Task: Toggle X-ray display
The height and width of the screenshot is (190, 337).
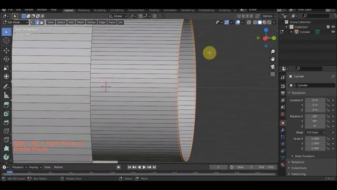Action: [x=249, y=22]
